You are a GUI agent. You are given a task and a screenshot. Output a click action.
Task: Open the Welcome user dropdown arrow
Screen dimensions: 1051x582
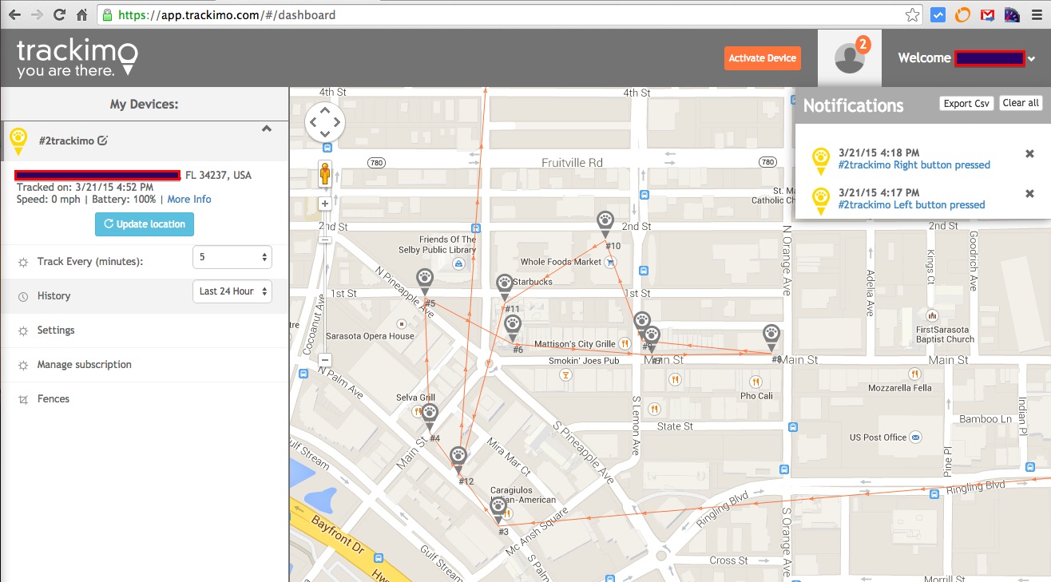click(1032, 59)
